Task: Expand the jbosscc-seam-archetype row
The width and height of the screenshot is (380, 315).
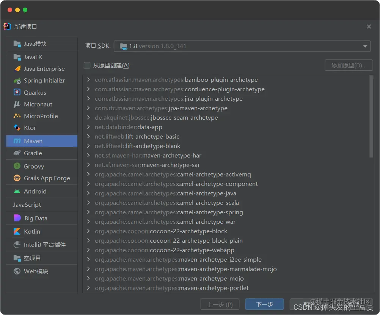Action: (x=88, y=117)
